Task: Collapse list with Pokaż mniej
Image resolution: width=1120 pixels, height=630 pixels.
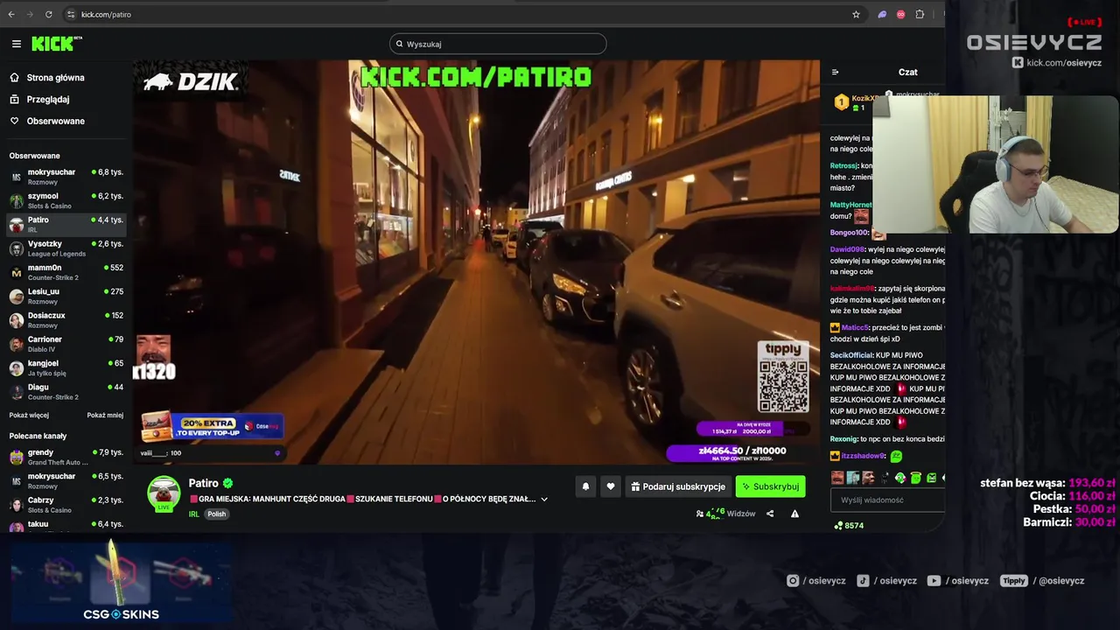Action: (x=105, y=416)
